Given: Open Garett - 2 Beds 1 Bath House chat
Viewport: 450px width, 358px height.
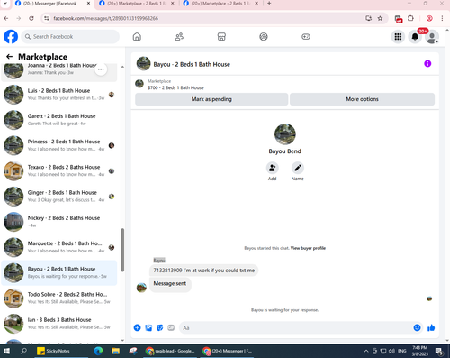Looking at the screenshot, I should pos(58,120).
